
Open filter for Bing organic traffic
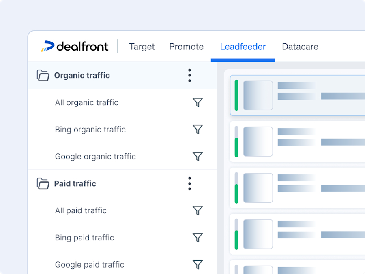[198, 130]
